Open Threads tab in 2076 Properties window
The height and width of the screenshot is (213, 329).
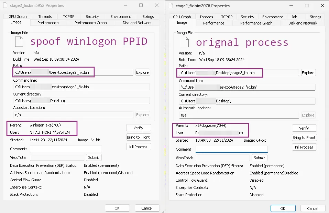coord(206,17)
